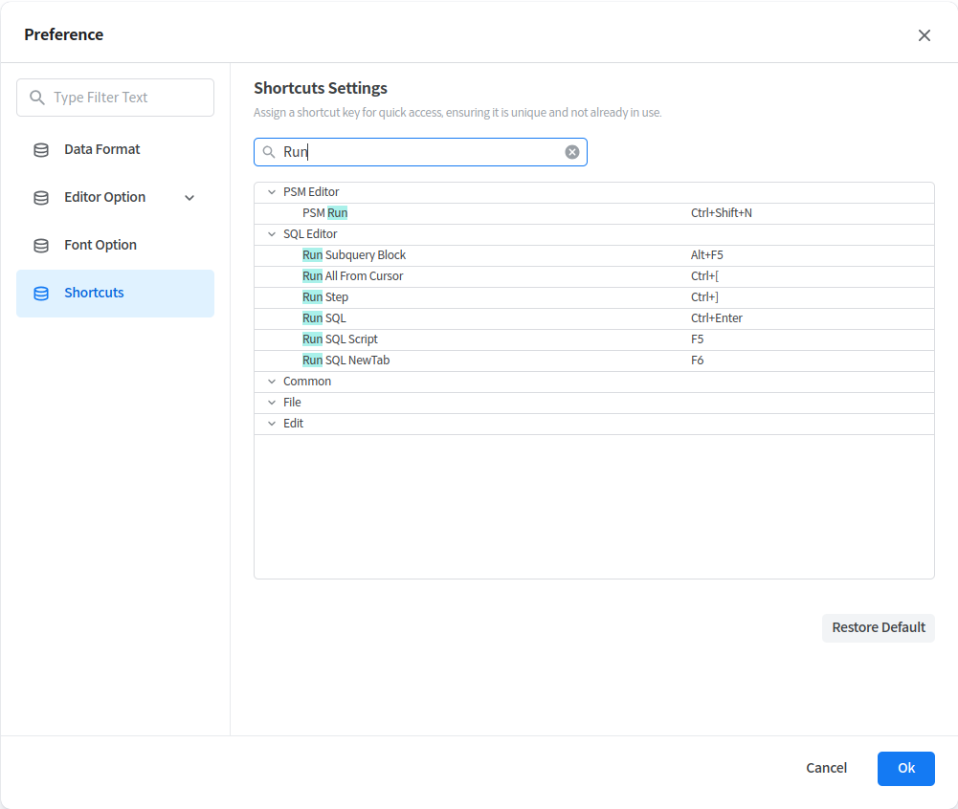Expand the Edit shortcuts group
The image size is (958, 809).
[x=272, y=424]
